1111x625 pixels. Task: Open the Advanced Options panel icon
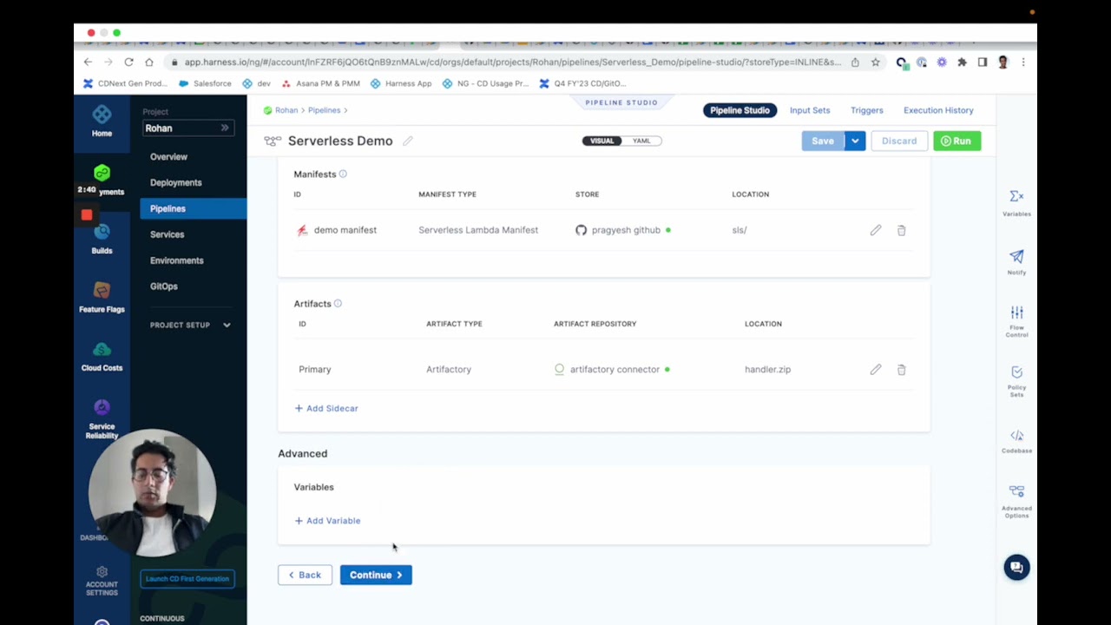click(x=1016, y=491)
